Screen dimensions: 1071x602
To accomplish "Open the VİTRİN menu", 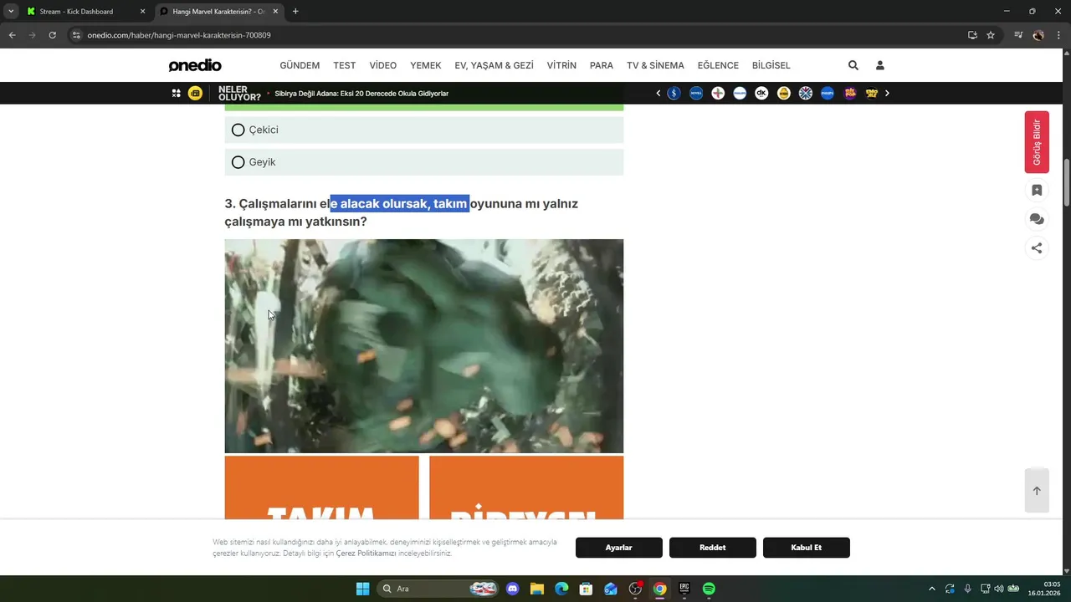I will (x=561, y=65).
